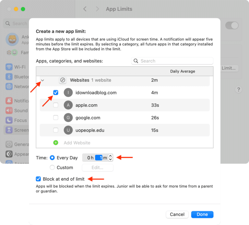Viewport: 249px width, 225px height.
Task: Open the Sound speaker icon in the sidebar
Action: point(9,111)
